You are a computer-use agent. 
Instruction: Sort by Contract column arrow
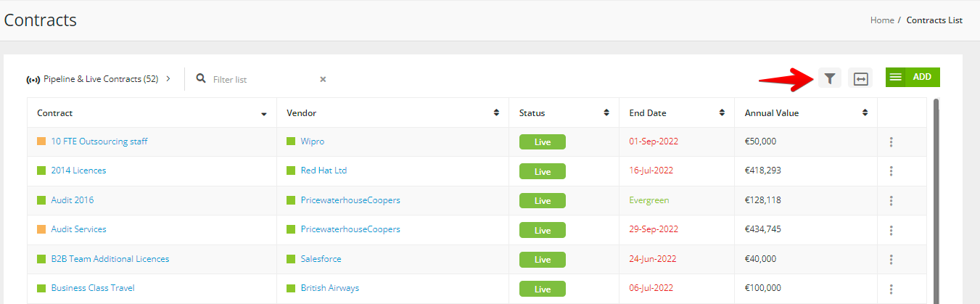tap(264, 113)
